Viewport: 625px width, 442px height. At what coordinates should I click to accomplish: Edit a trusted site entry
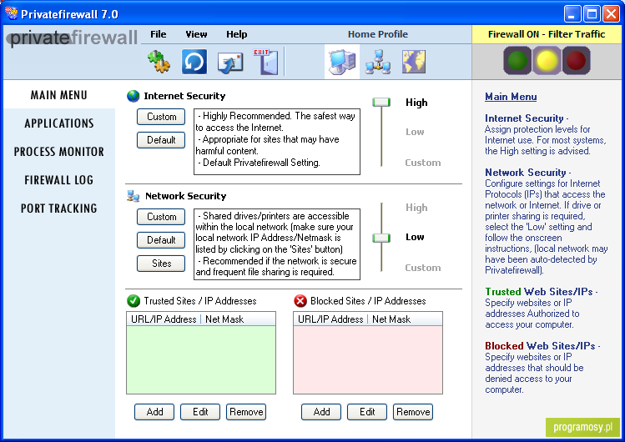200,412
